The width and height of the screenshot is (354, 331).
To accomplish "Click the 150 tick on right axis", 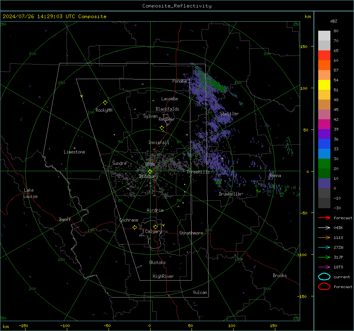I will pyautogui.click(x=304, y=46).
